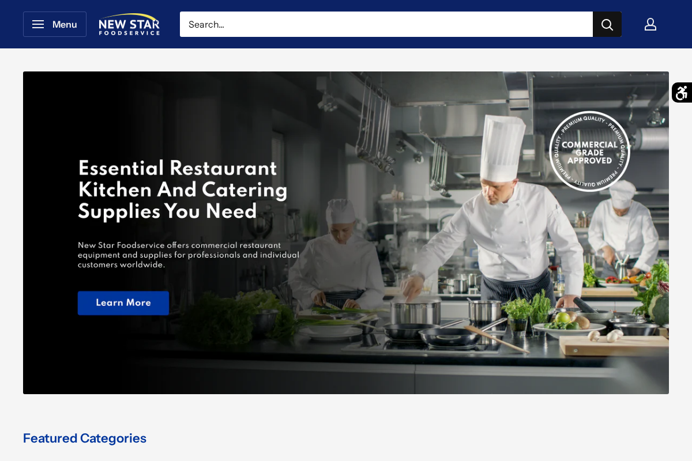Click the Menu text label

pos(64,24)
